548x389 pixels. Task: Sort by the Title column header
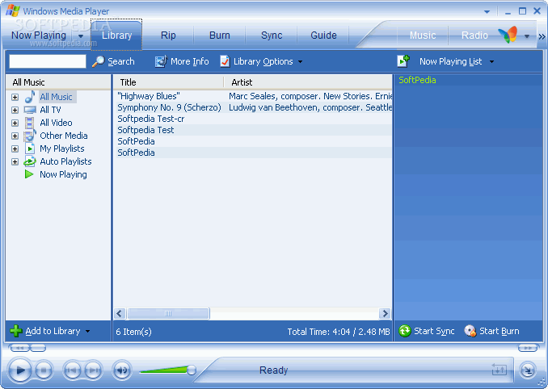[168, 82]
